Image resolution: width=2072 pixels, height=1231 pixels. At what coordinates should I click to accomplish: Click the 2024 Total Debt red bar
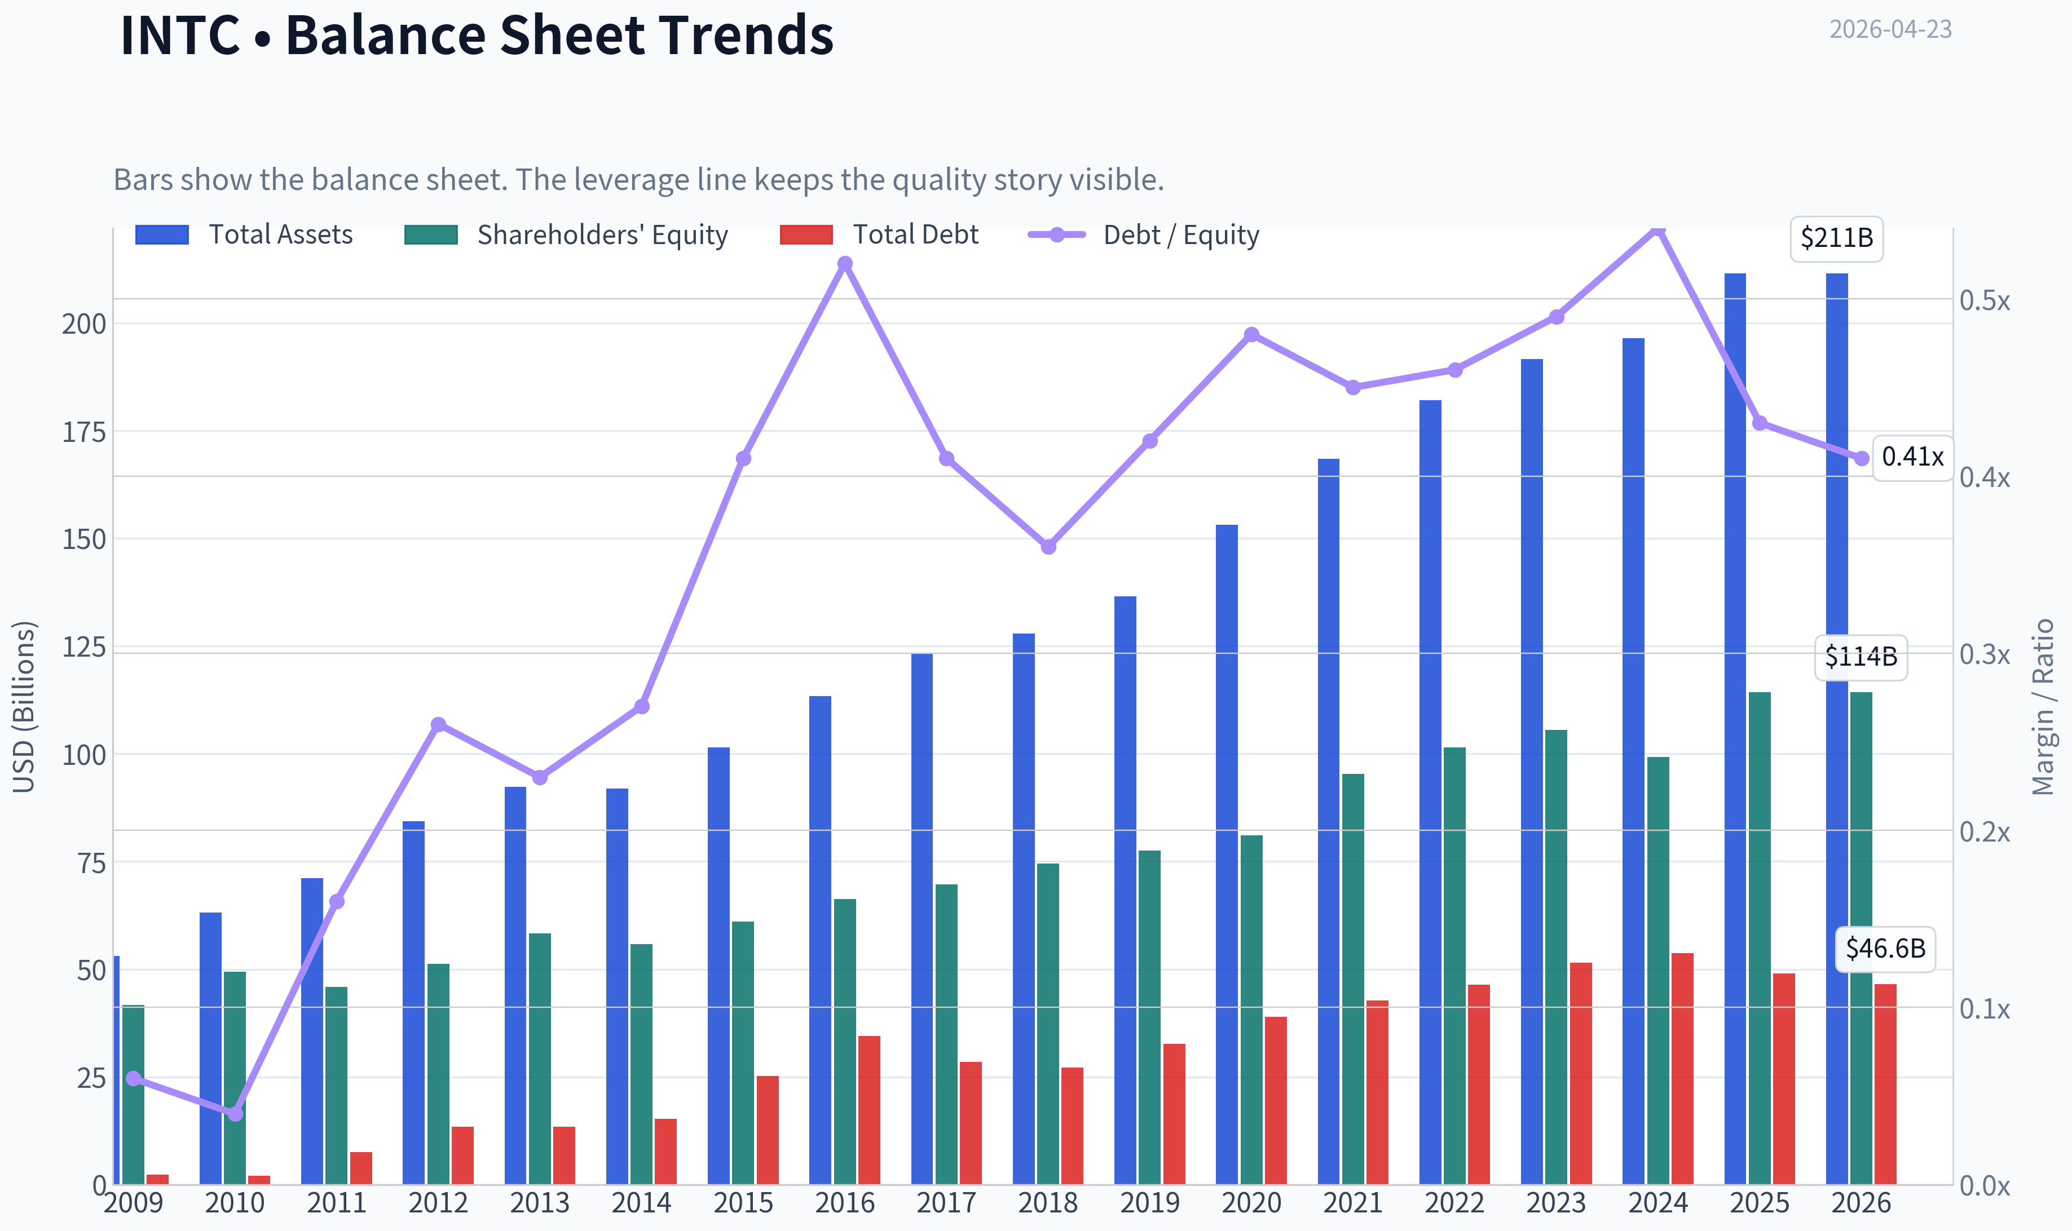point(1682,1069)
